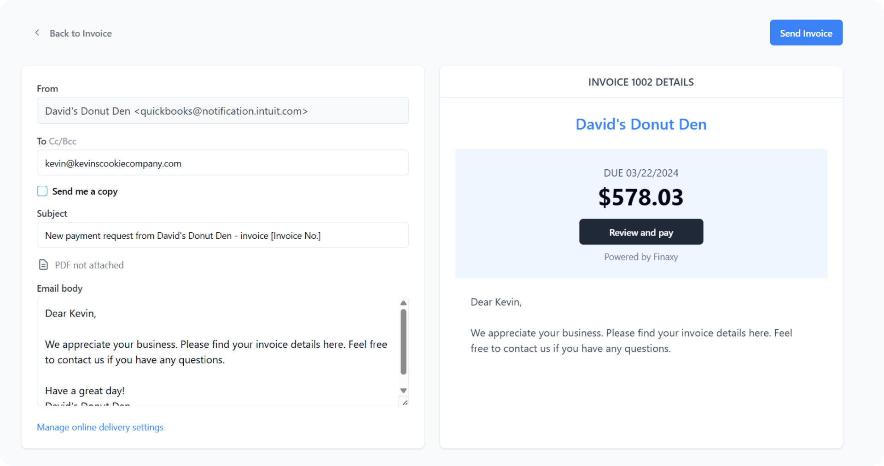Enable the Send me a copy checkbox
The width and height of the screenshot is (884, 466).
coord(42,191)
